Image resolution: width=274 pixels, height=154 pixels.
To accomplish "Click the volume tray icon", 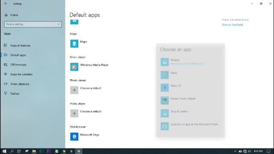I will point(250,151).
